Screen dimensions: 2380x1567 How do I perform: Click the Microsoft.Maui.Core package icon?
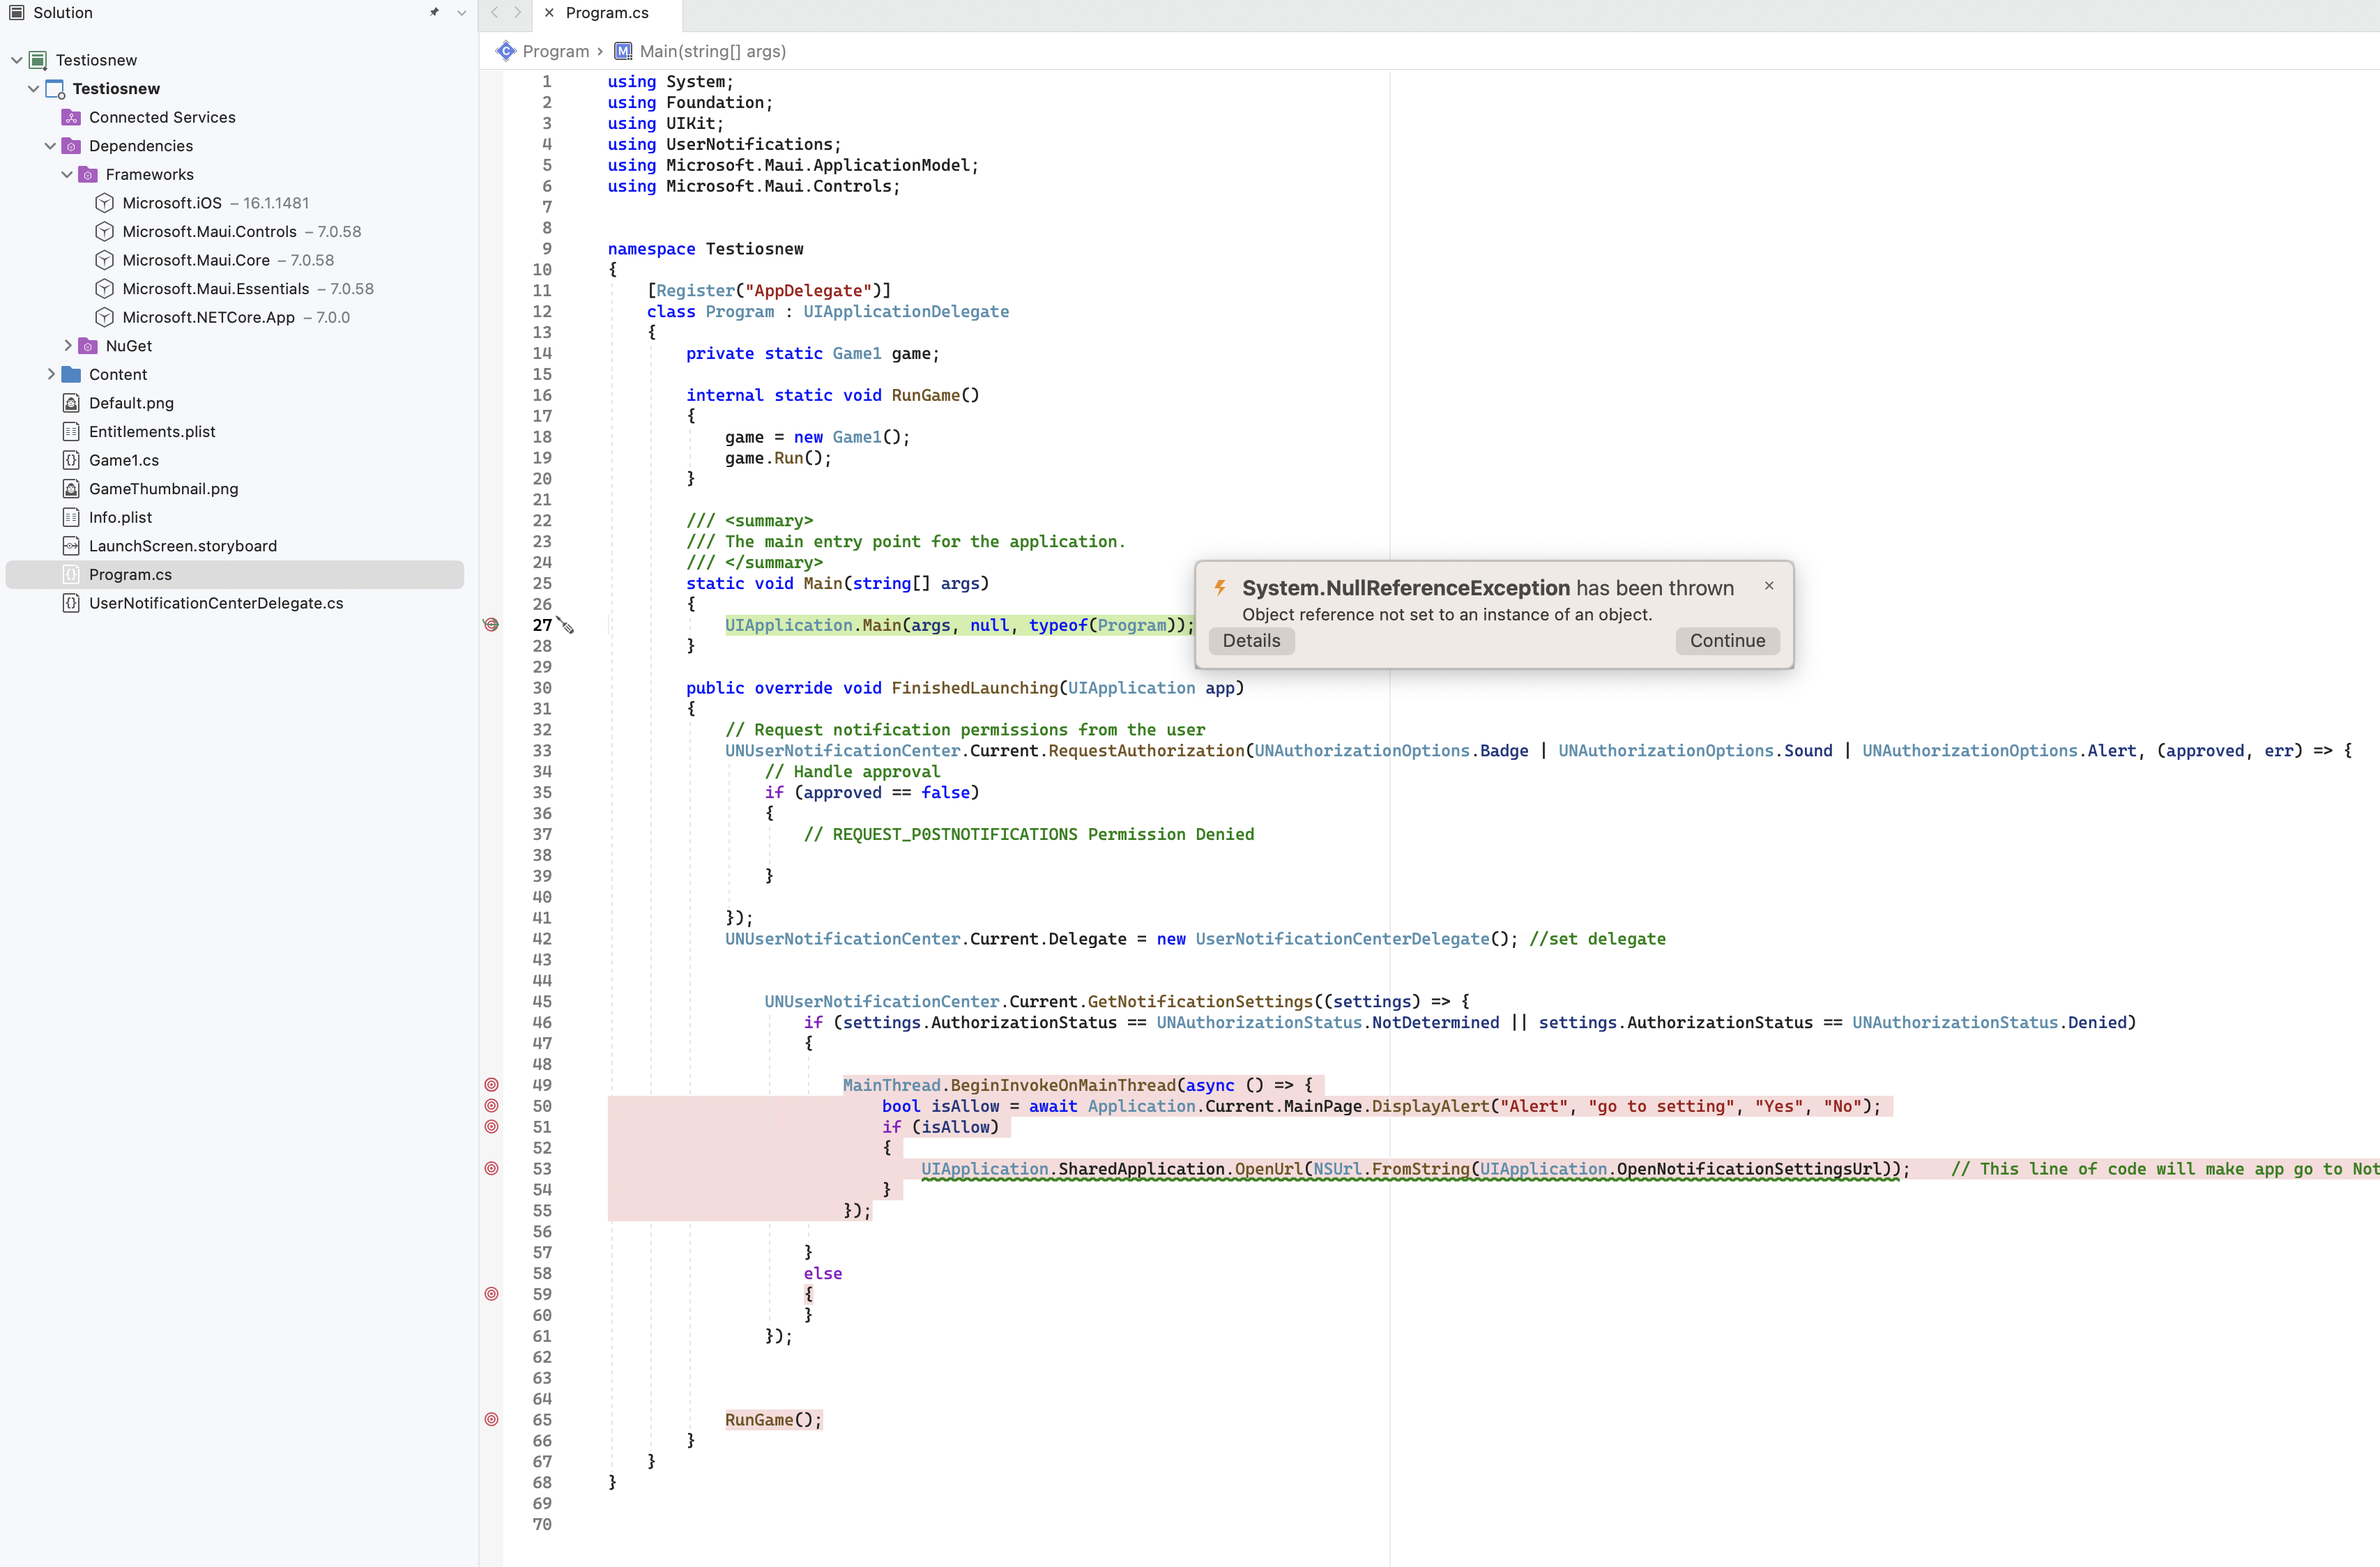[x=104, y=260]
